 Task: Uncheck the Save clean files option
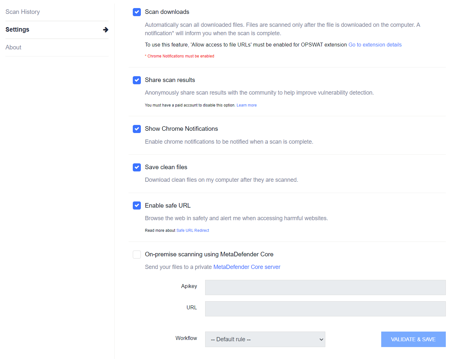point(137,168)
